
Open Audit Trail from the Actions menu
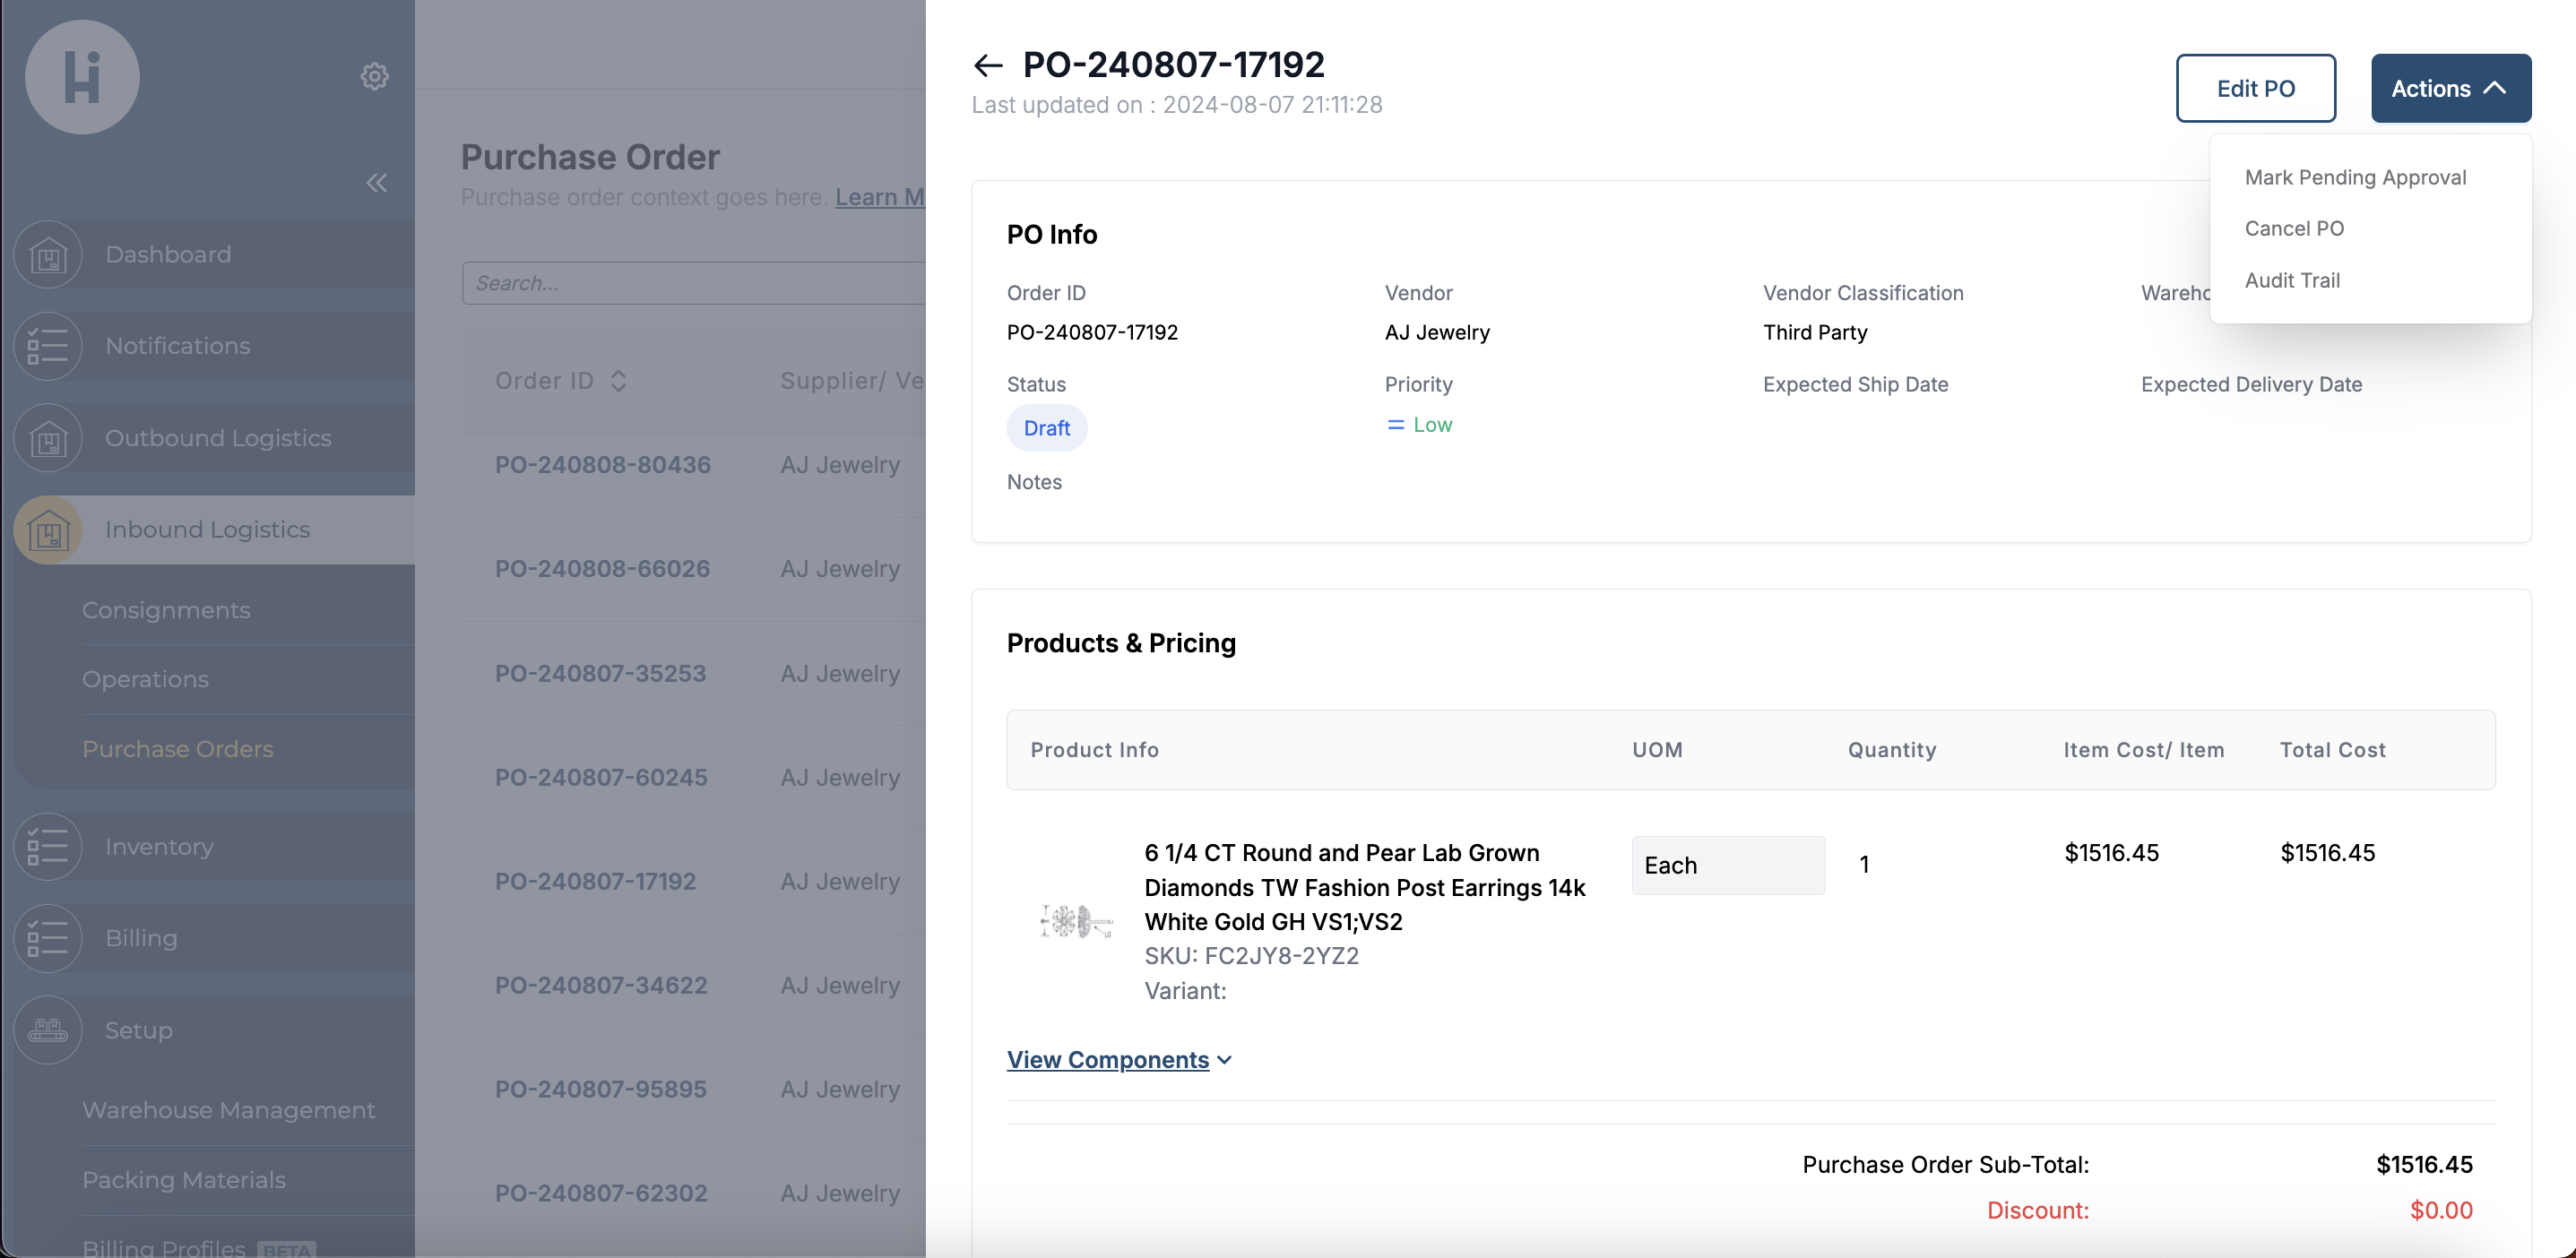(x=2292, y=280)
